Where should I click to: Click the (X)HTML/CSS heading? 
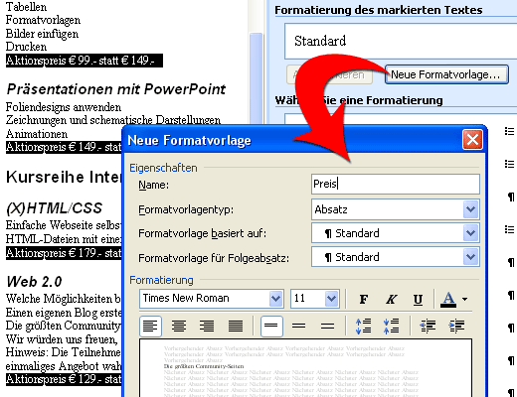click(54, 208)
